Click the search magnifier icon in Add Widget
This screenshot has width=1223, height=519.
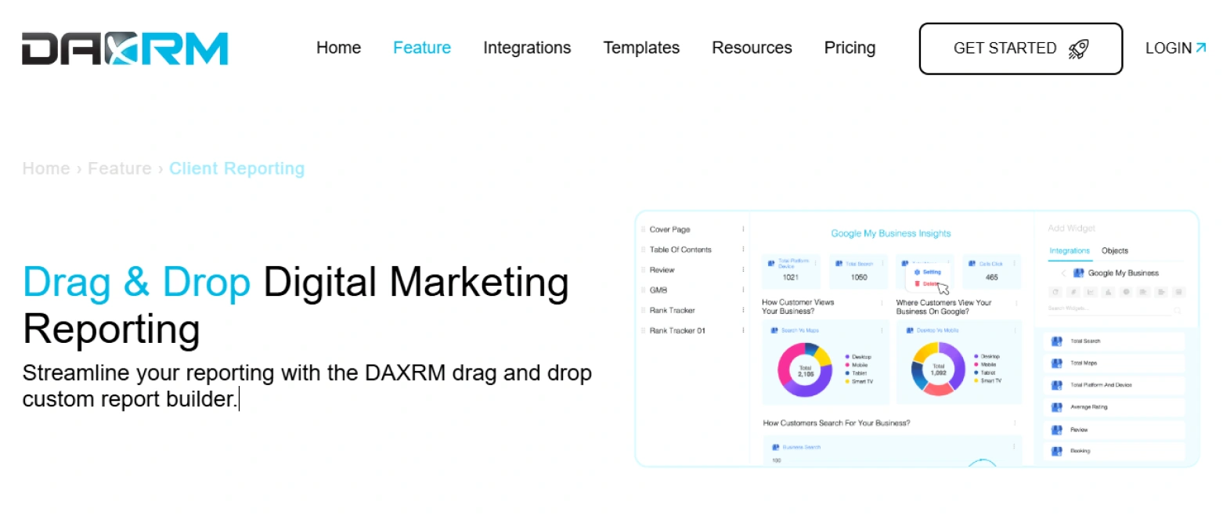tap(1178, 311)
